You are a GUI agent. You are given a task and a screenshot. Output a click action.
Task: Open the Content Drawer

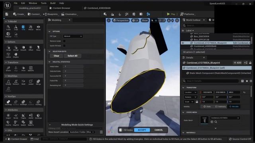(x=18, y=139)
